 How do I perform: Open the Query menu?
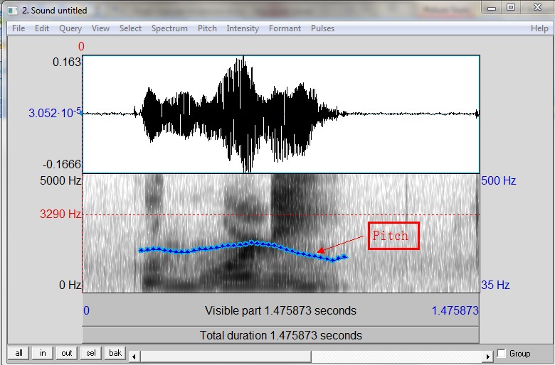tap(70, 28)
